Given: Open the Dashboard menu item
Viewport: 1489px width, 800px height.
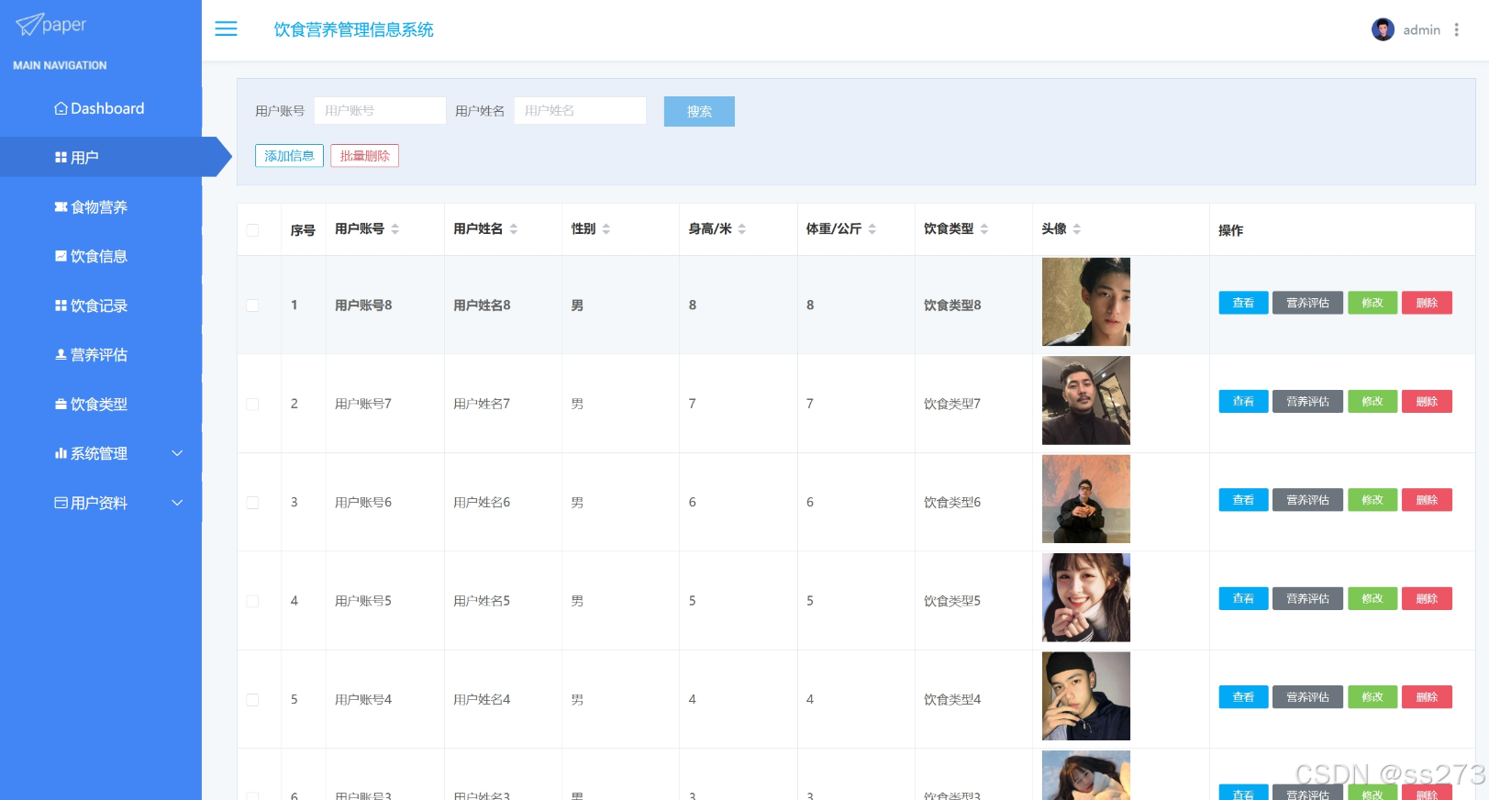Looking at the screenshot, I should [x=101, y=108].
